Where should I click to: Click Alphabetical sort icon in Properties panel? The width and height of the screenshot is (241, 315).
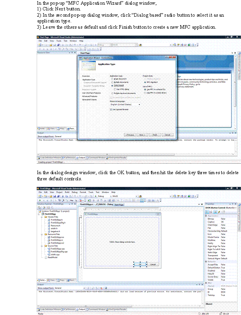[x=211, y=212]
